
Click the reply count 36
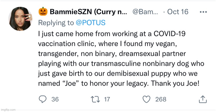click(x=55, y=99)
